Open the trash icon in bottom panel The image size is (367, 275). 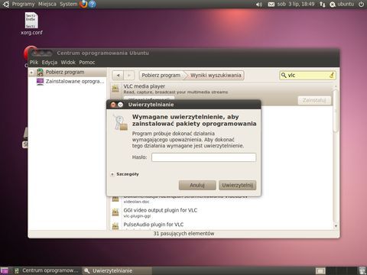tap(362, 270)
